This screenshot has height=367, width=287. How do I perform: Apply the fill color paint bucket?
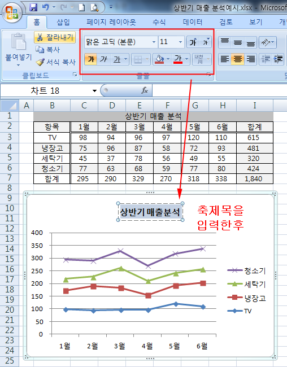point(159,59)
